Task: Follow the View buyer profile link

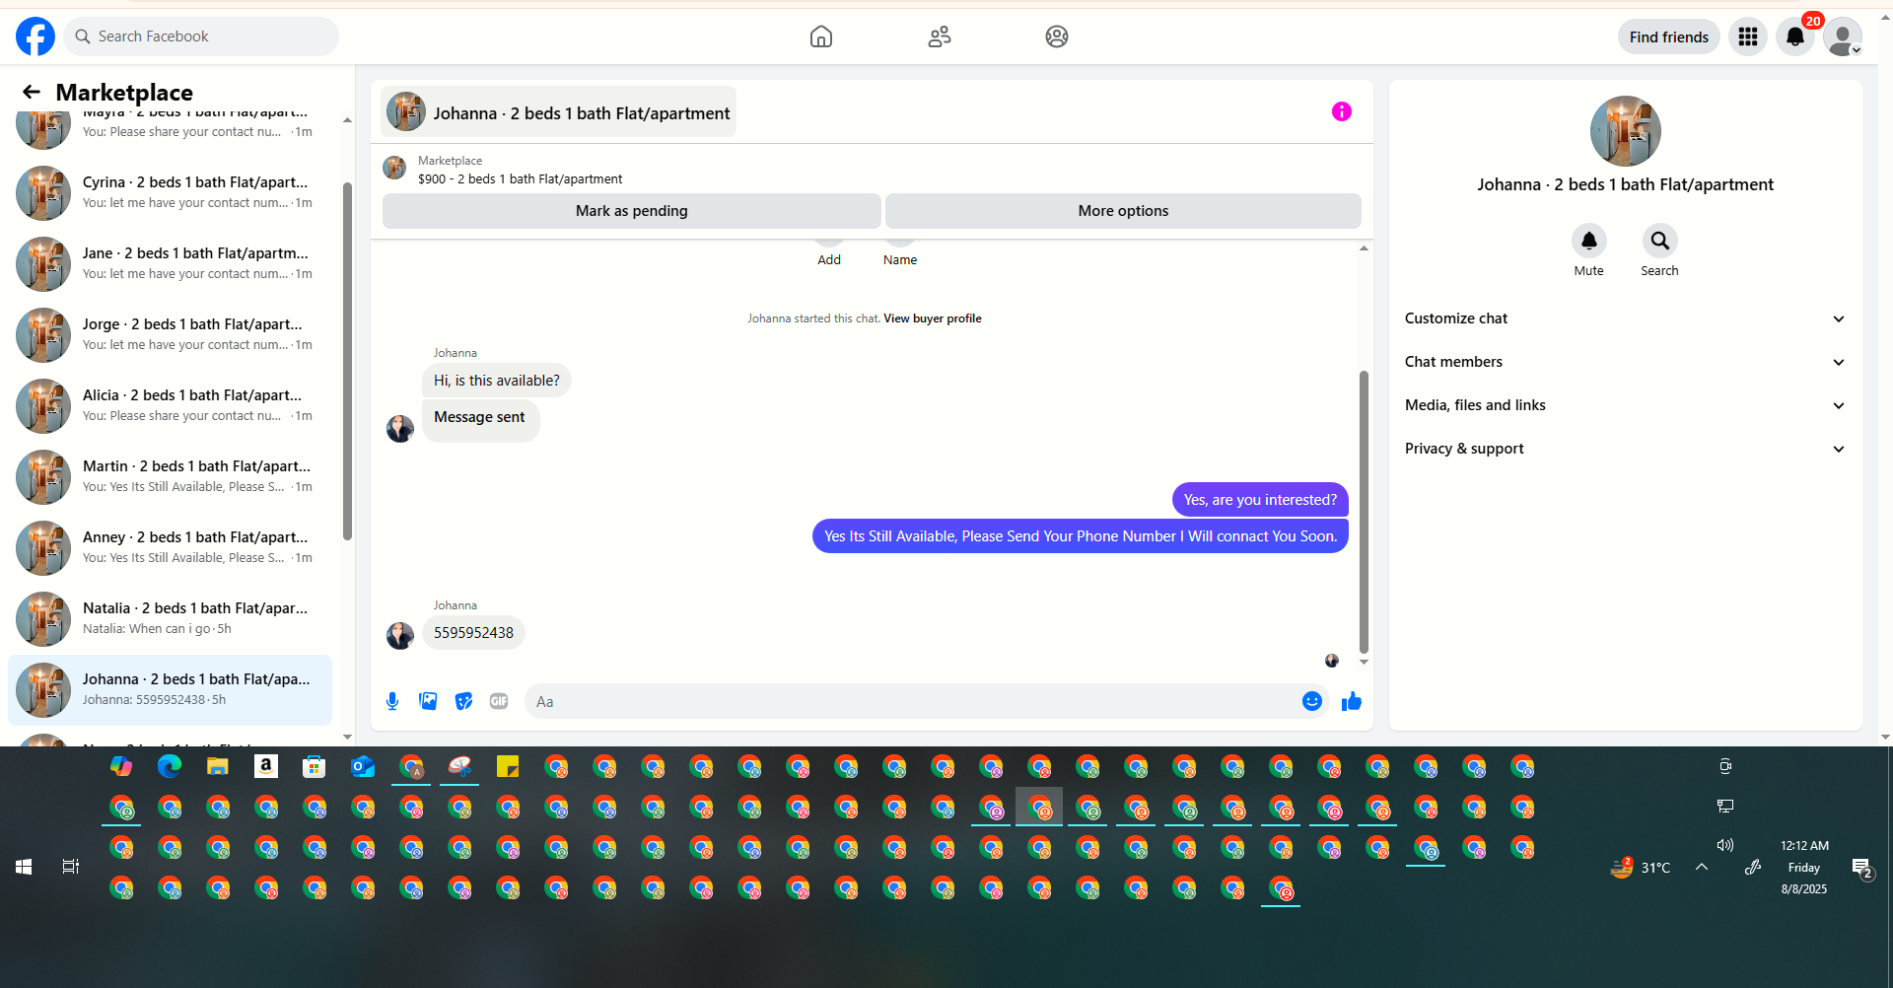Action: 933,318
